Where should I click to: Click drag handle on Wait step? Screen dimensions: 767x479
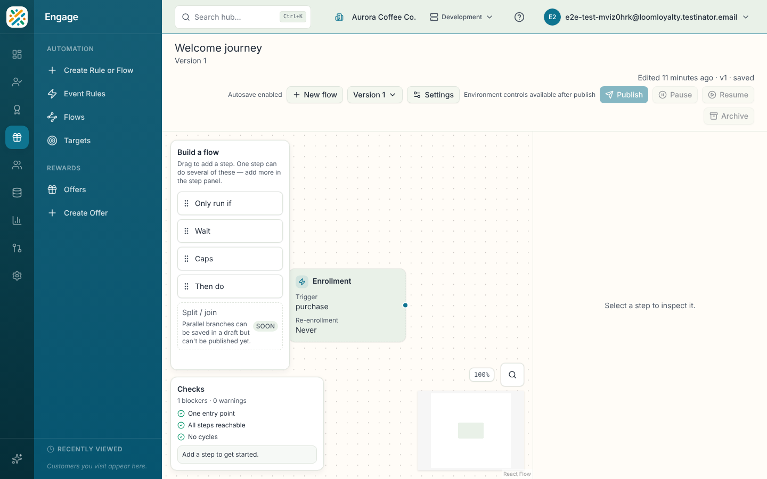pos(186,231)
